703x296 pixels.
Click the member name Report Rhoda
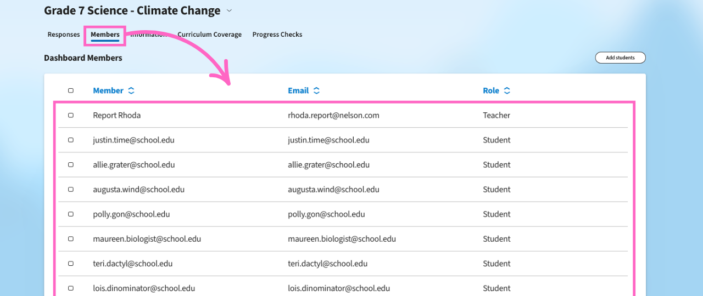117,115
